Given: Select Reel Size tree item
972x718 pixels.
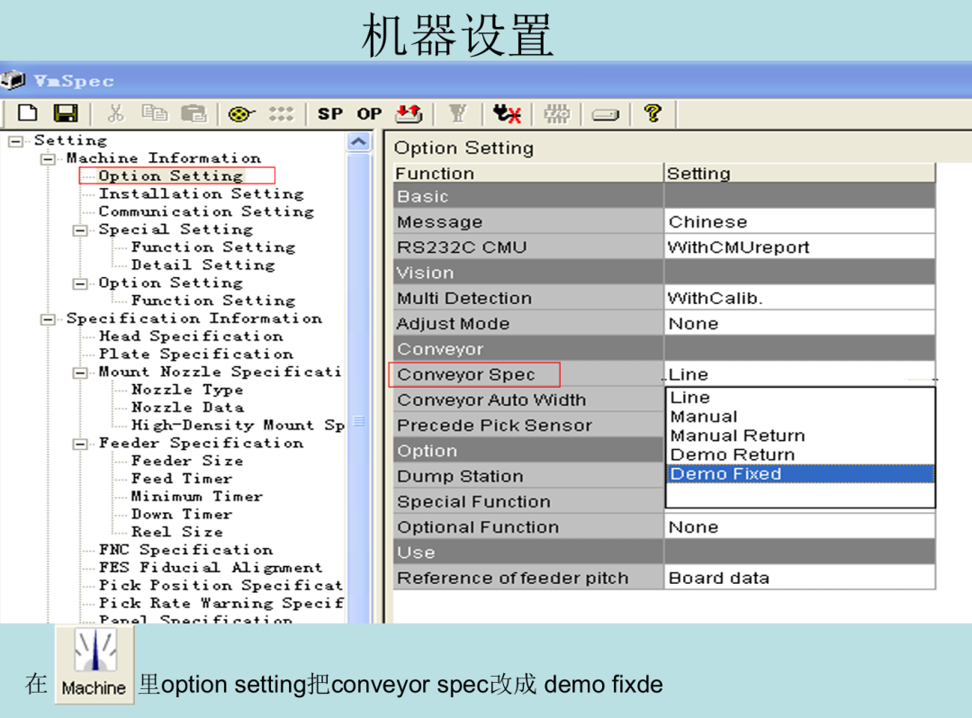Looking at the screenshot, I should coord(176,532).
